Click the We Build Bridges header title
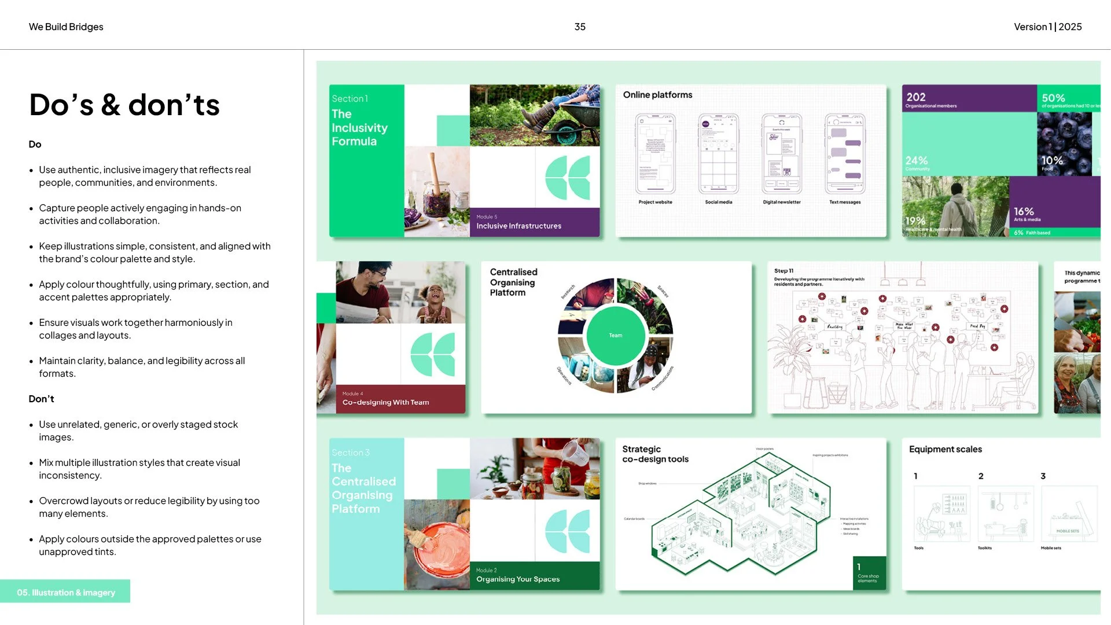1111x625 pixels. [x=66, y=27]
